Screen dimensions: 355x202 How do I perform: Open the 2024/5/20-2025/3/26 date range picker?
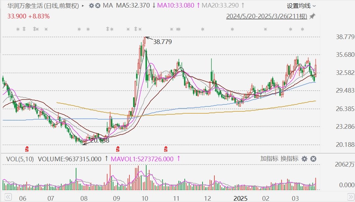tap(266, 16)
